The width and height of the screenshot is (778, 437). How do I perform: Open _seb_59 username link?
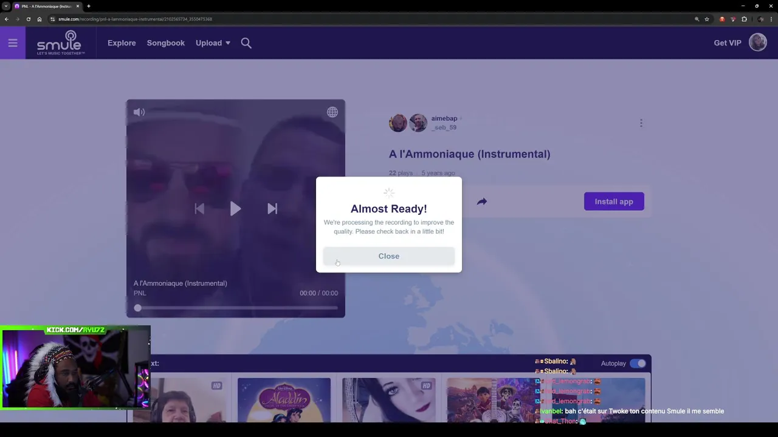[444, 127]
